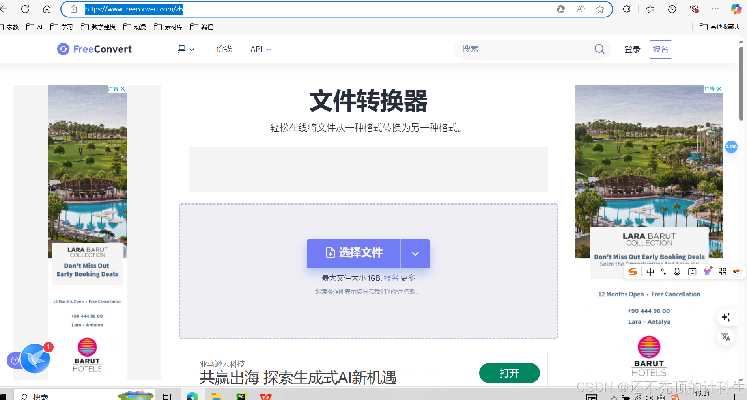Go to browser home page icon

[47, 9]
